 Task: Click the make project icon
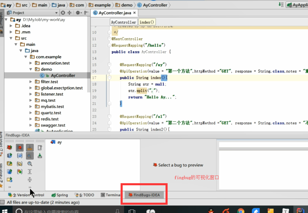click(281, 4)
